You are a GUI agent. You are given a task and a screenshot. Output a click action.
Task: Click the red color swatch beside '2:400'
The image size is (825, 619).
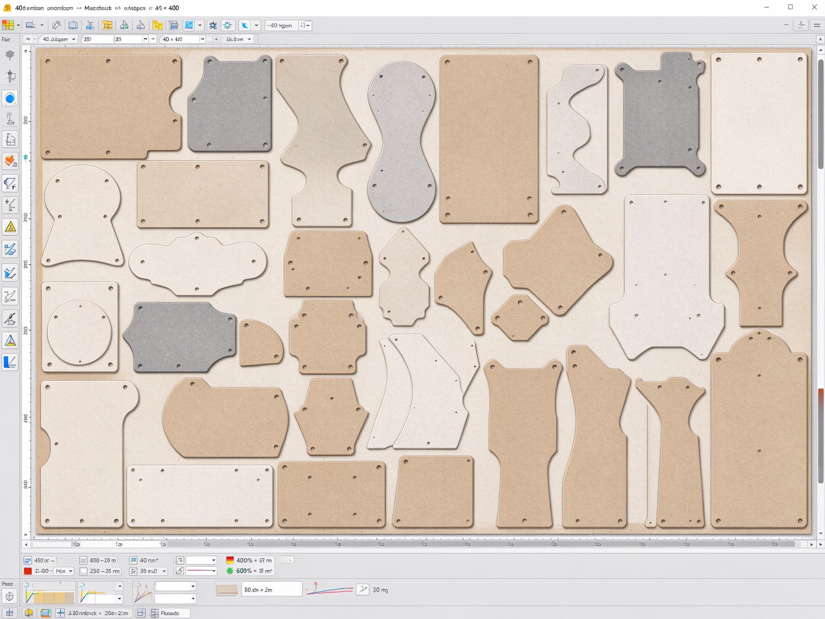click(x=28, y=571)
